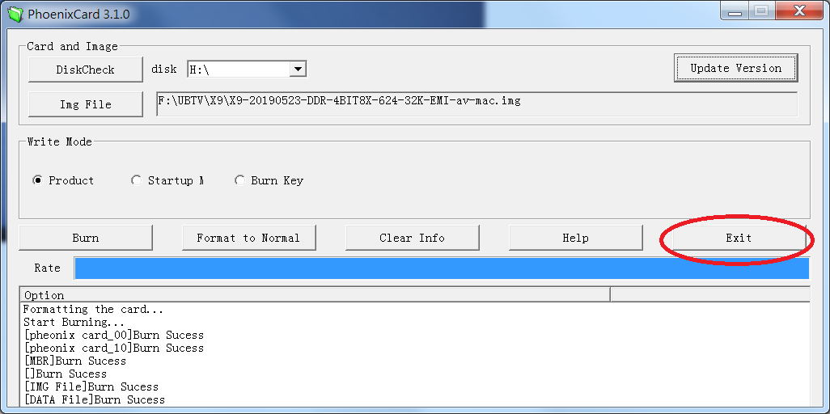This screenshot has height=414, width=830.
Task: Minimize the PhoenixCard window
Action: pos(734,11)
